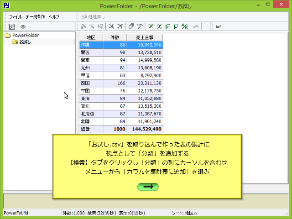The image size is (292, 219).
Task: Open the データ操作 menu
Action: (x=35, y=17)
